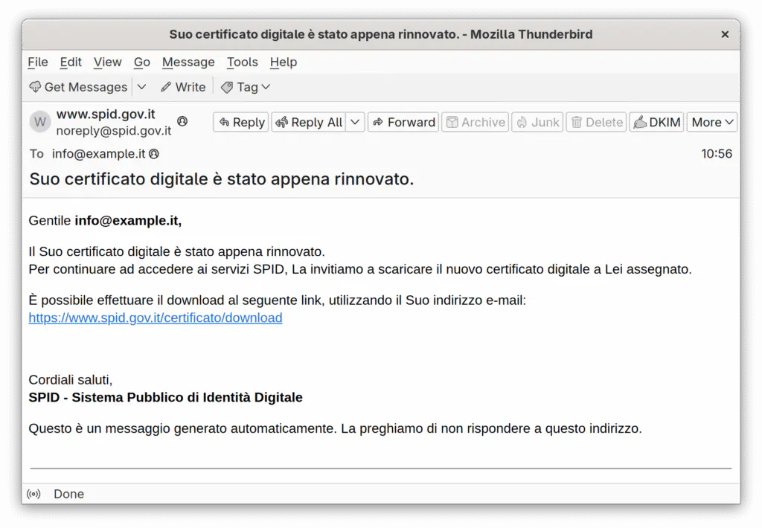Check the DKIM signature button
This screenshot has height=528, width=762.
(656, 122)
